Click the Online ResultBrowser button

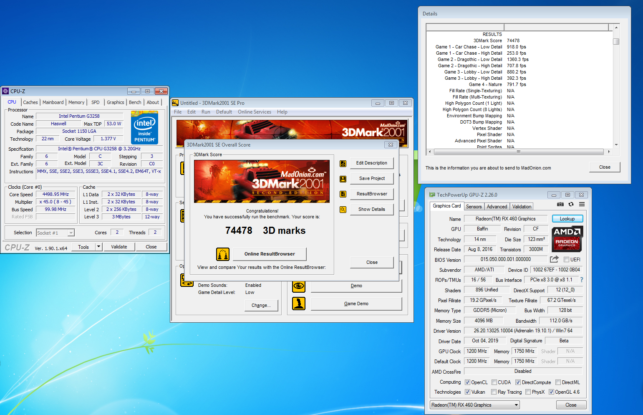[x=270, y=254]
